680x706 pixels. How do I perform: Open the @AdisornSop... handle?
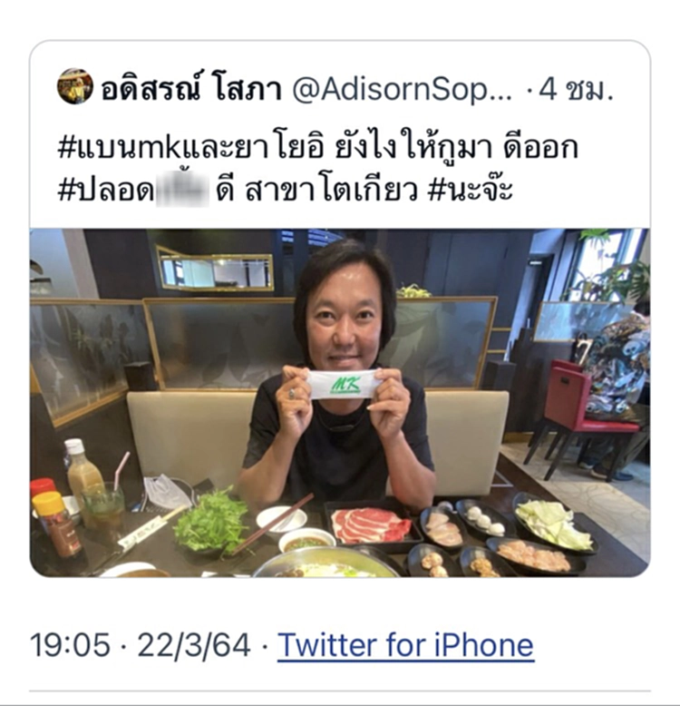pos(402,90)
